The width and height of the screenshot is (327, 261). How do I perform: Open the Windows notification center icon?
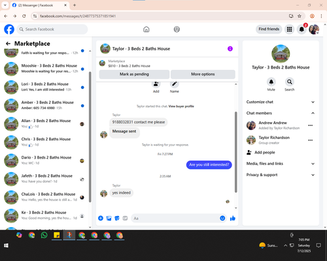point(318,245)
